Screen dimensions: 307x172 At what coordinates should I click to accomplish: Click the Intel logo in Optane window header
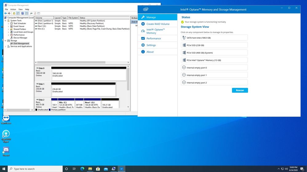pyautogui.click(x=146, y=9)
